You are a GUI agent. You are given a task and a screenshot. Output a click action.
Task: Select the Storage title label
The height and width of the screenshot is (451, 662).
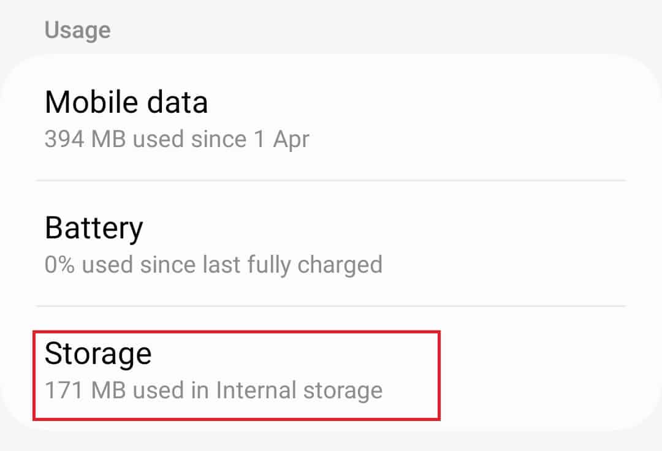98,354
